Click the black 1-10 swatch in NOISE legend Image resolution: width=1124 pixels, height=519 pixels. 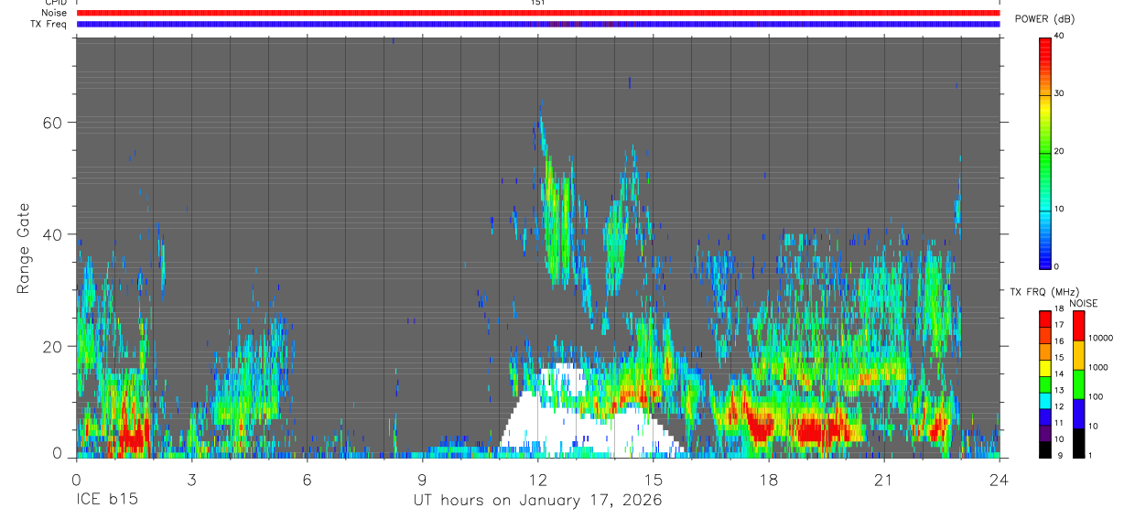pyautogui.click(x=1078, y=442)
